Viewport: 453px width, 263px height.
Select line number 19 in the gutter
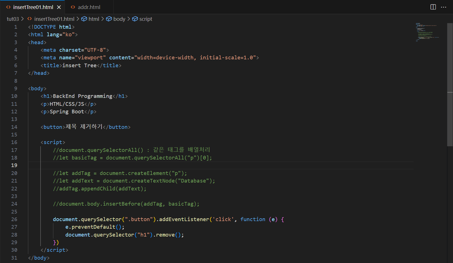14,165
